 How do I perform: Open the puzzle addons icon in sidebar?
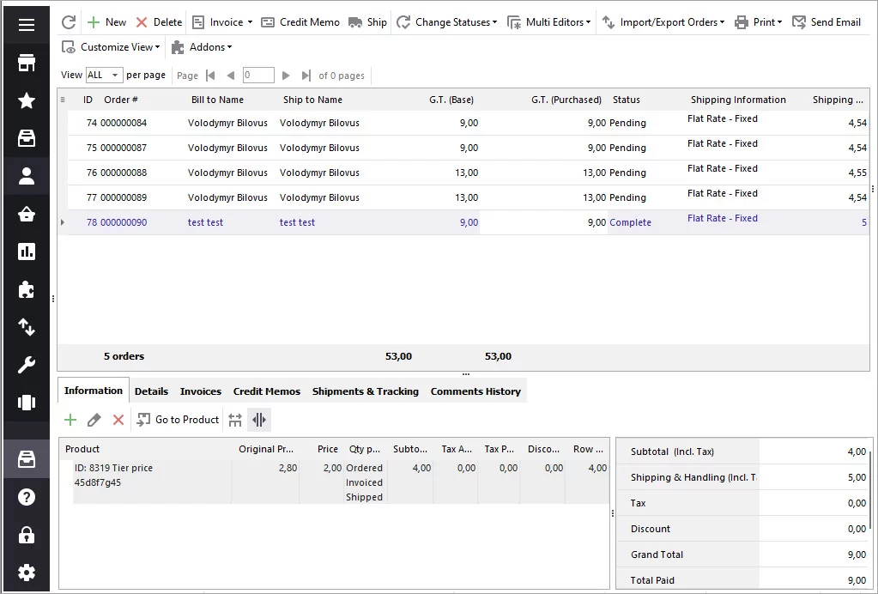click(x=27, y=289)
